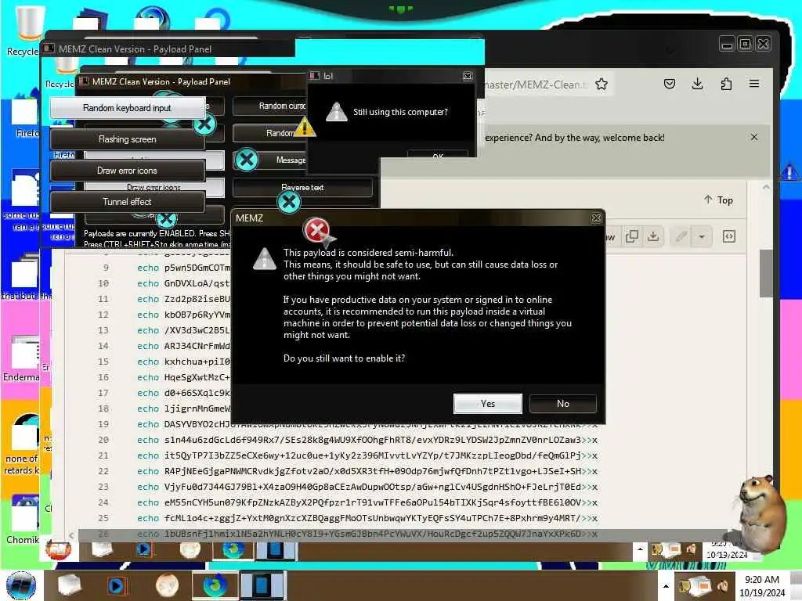This screenshot has height=601, width=802.
Task: Click code line starting 'it5QyTP7I3bZZ5'
Action: pyautogui.click(x=367, y=455)
